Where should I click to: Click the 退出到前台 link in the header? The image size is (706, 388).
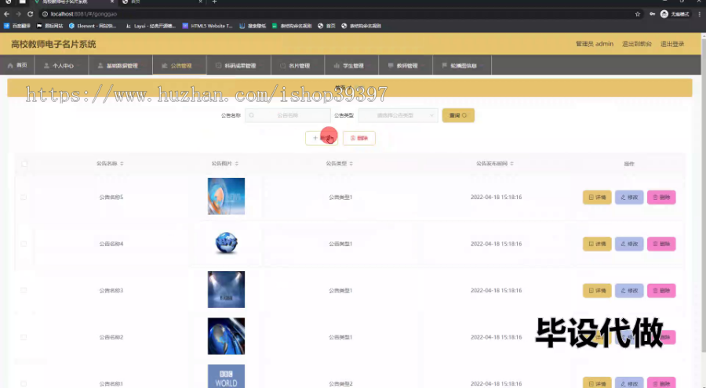click(x=637, y=44)
